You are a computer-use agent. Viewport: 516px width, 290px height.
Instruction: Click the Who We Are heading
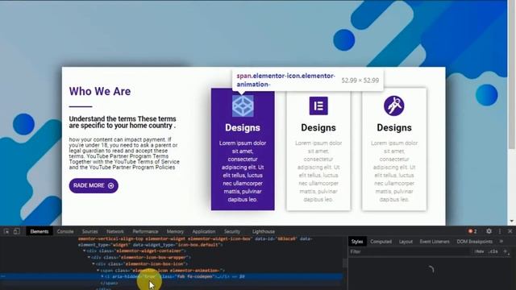(100, 91)
